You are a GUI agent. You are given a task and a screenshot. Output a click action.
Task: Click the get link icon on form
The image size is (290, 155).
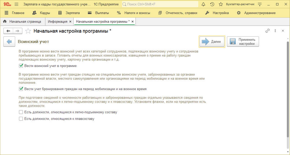point(268,31)
